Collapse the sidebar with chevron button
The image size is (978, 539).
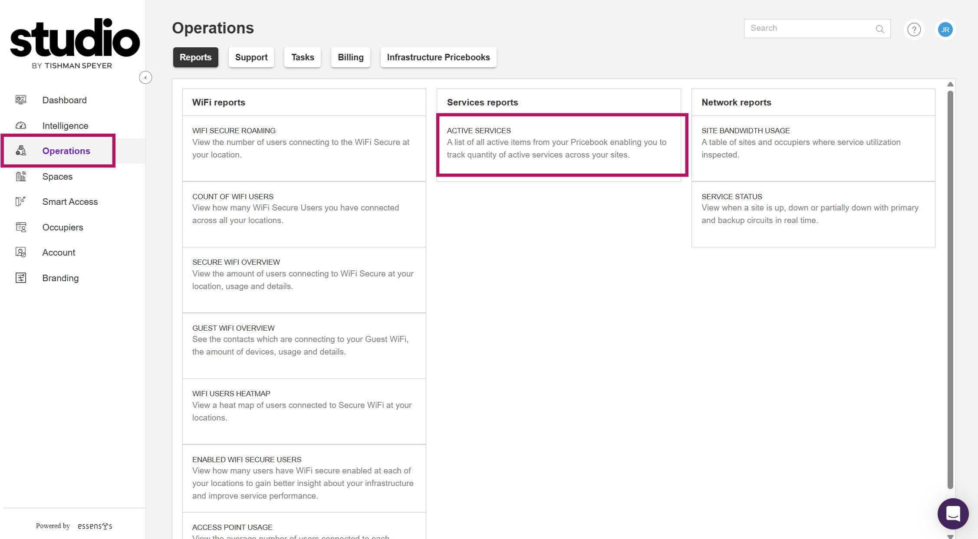[x=145, y=77]
